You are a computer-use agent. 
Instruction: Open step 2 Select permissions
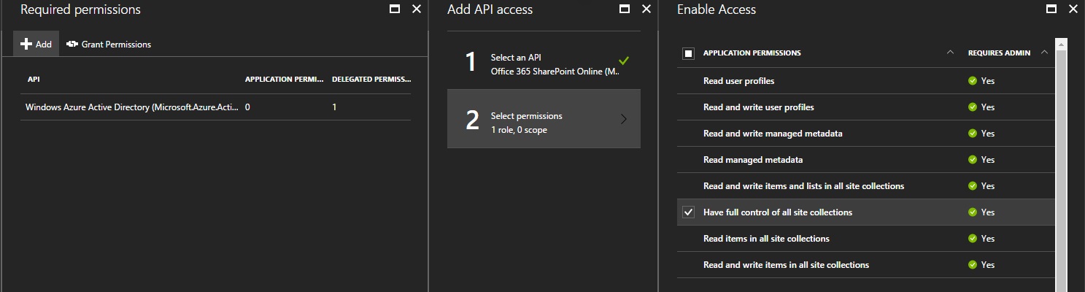coord(544,119)
